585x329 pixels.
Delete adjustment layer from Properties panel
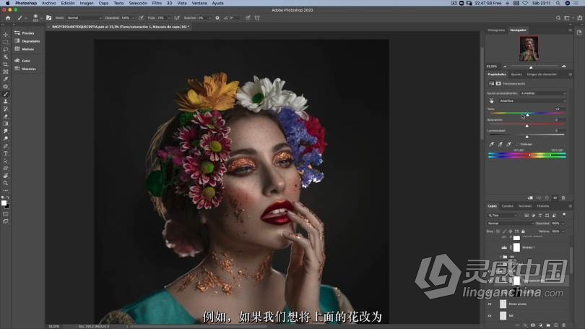pyautogui.click(x=563, y=197)
